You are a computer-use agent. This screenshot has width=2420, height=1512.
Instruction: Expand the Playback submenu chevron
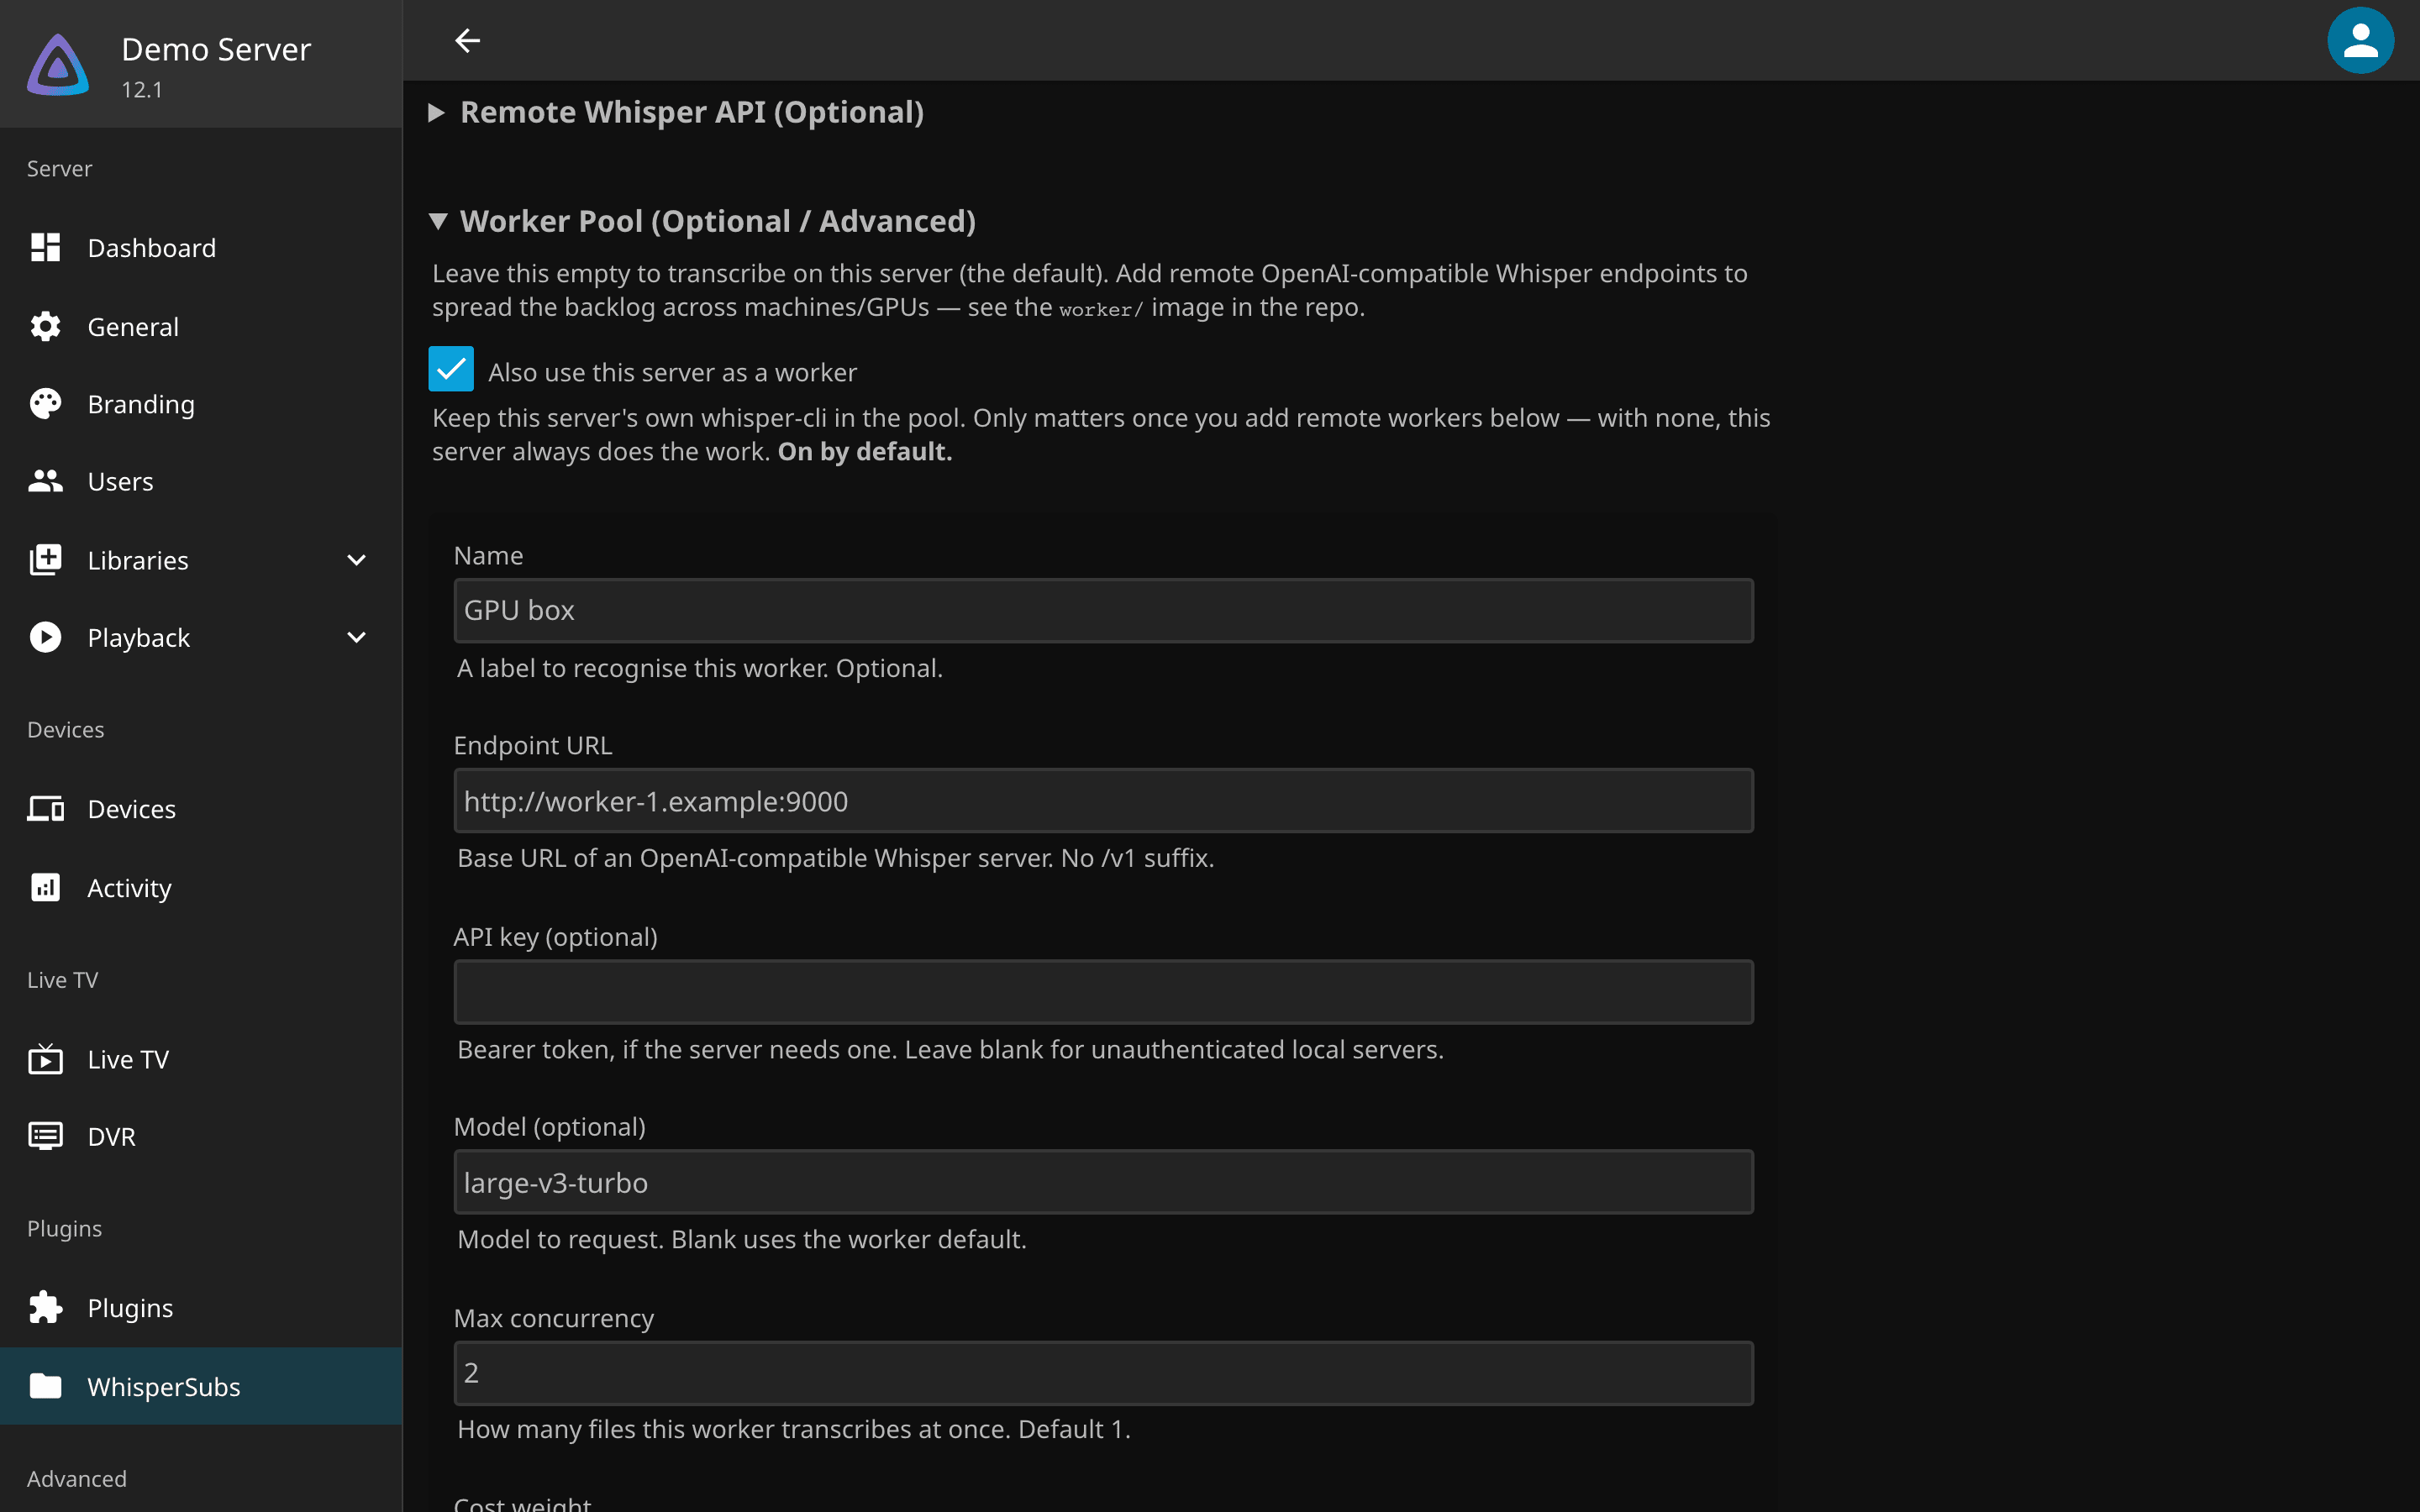356,637
